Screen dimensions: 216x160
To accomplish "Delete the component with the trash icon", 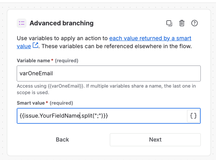I will coord(182,23).
